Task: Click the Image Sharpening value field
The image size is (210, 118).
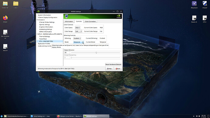Action: point(67,57)
